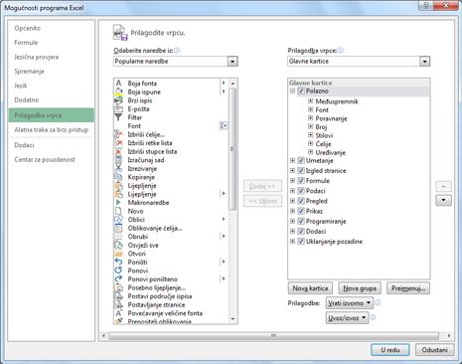Open Centar za pouzdanost category
Image resolution: width=462 pixels, height=364 pixels.
45,159
